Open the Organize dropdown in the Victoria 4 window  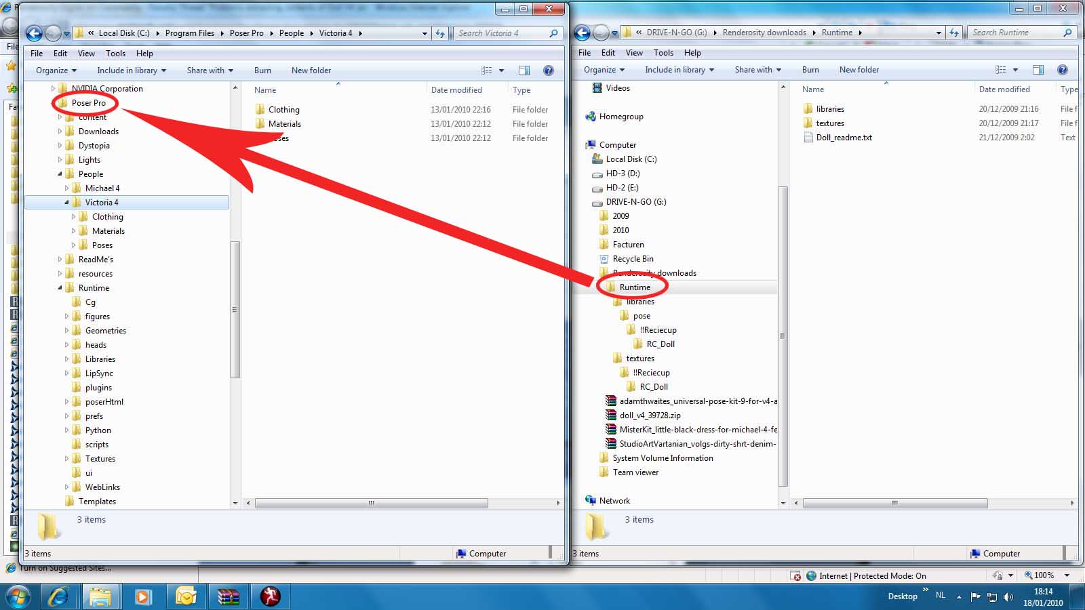56,70
